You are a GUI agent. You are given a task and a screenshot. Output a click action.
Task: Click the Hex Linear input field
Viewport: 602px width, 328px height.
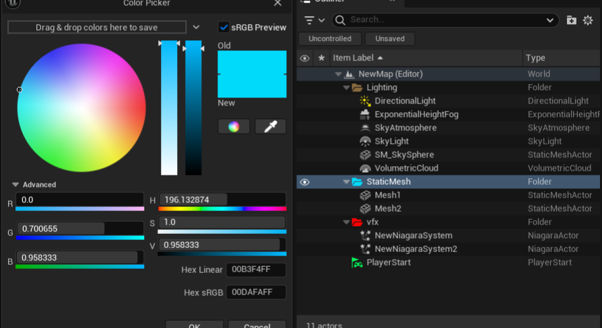click(256, 270)
